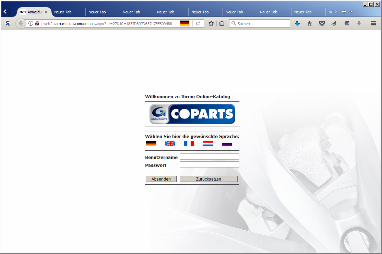Focus the Passwort input field
This screenshot has width=382, height=254.
point(210,164)
